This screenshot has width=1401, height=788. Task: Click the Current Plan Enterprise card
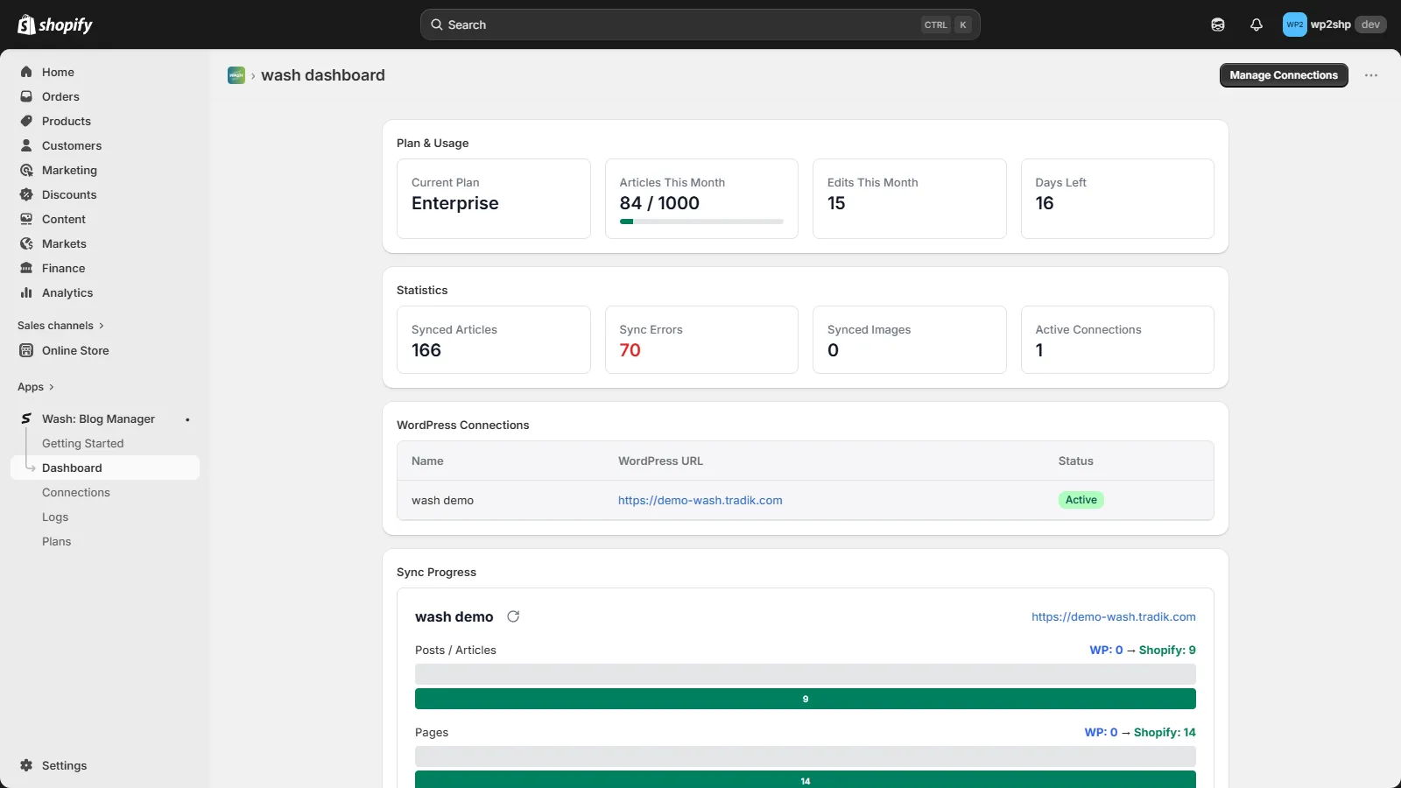click(x=494, y=199)
